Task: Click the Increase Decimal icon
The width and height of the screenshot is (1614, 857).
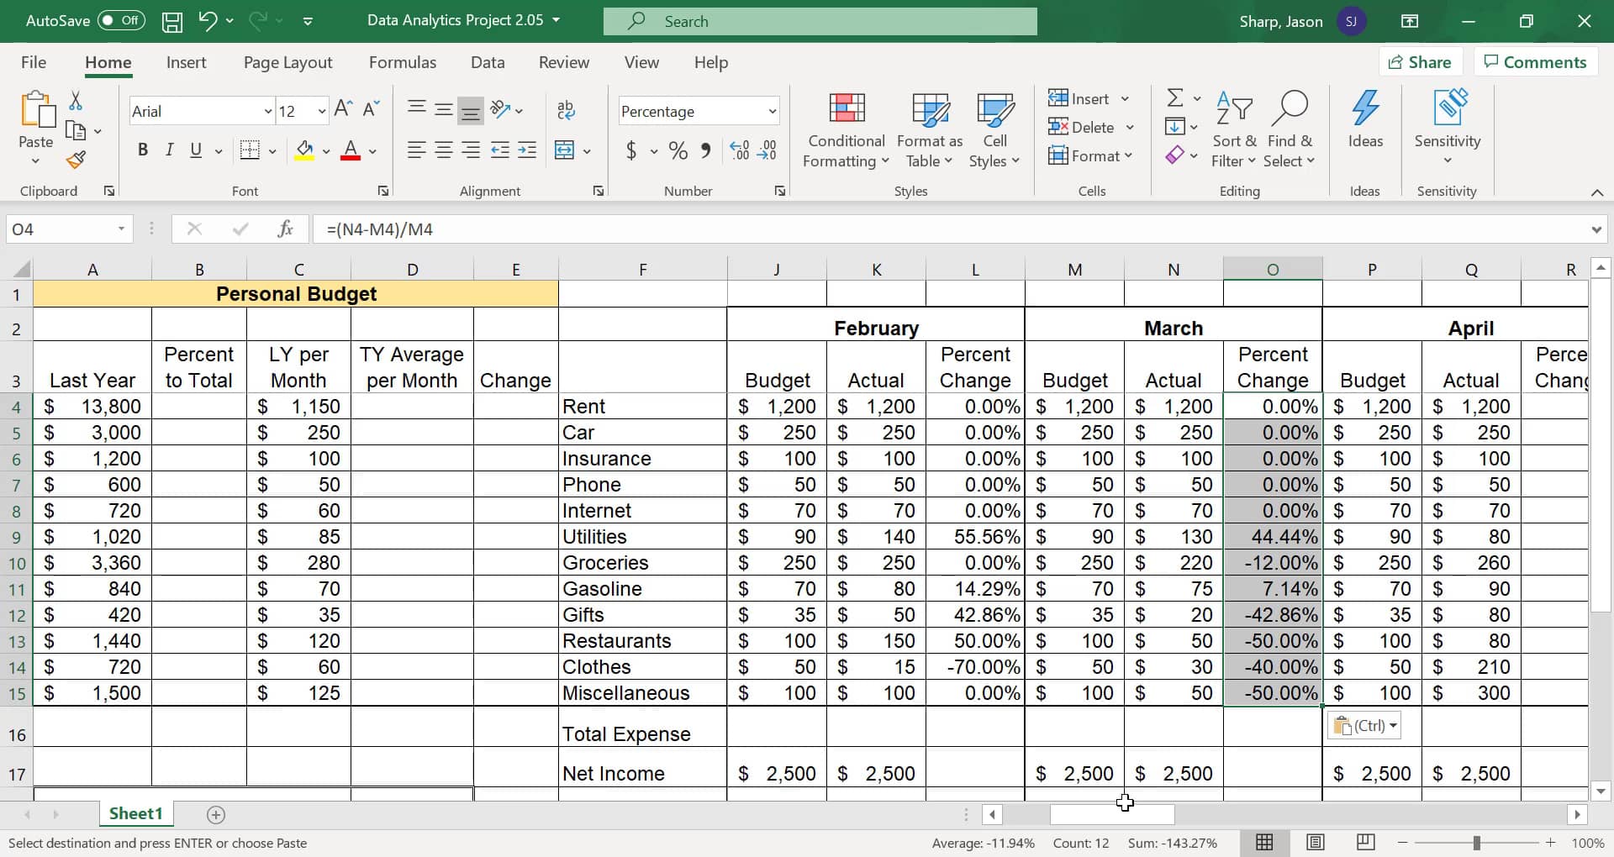Action: click(x=739, y=151)
